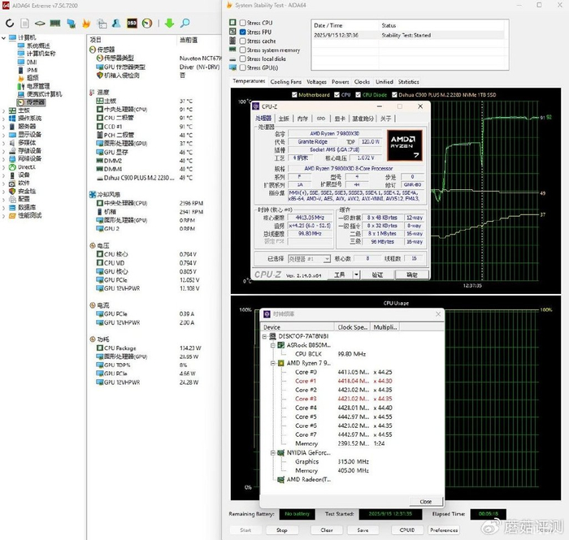The width and height of the screenshot is (569, 540).
Task: Click the flame stability test toolbar icon
Action: [87, 24]
